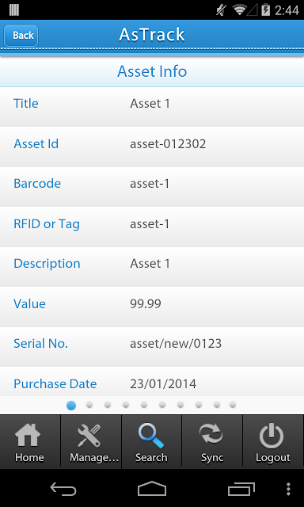
Task: Click the RFID or Tag value 'asset-1'
Action: 150,224
